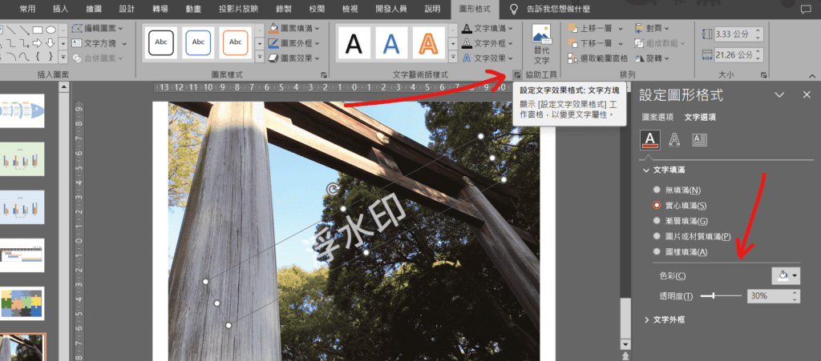Open the 文字藝術師樣式 dialog launcher
Image resolution: width=821 pixels, height=361 pixels.
coord(517,74)
